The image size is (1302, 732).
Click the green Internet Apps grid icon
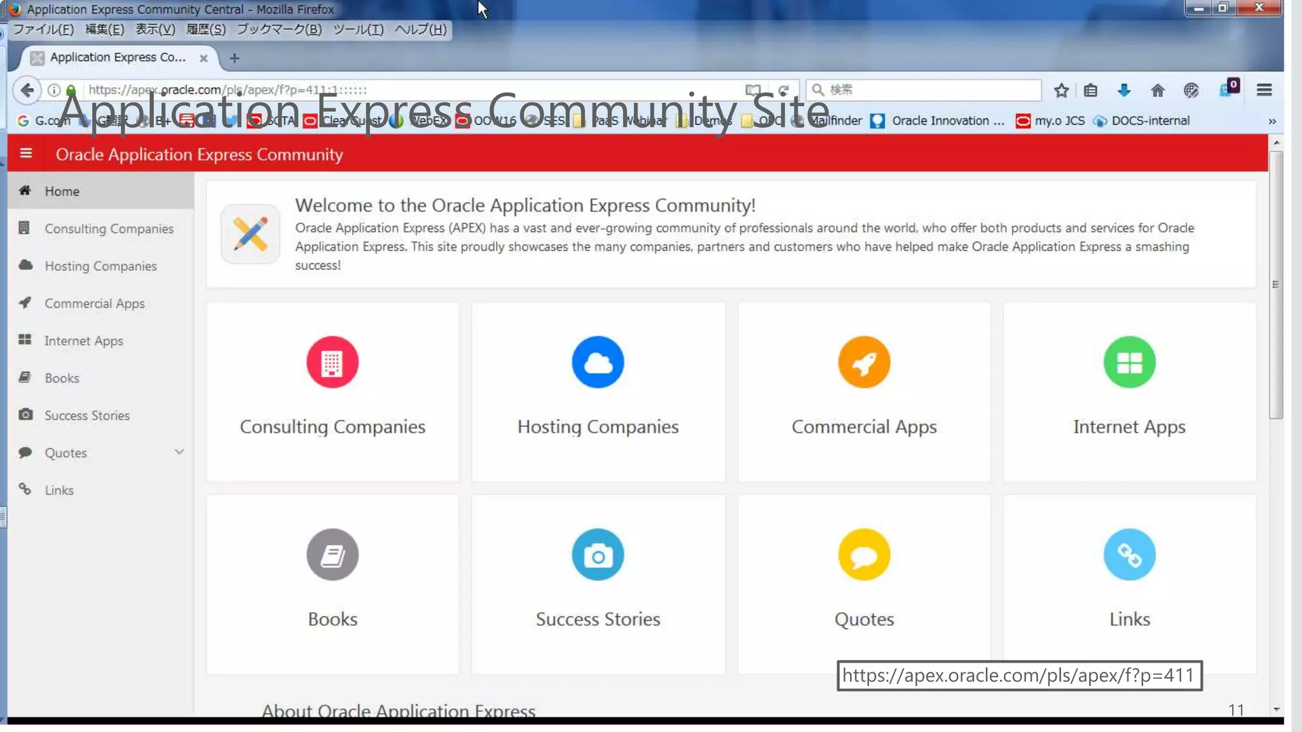click(x=1129, y=362)
